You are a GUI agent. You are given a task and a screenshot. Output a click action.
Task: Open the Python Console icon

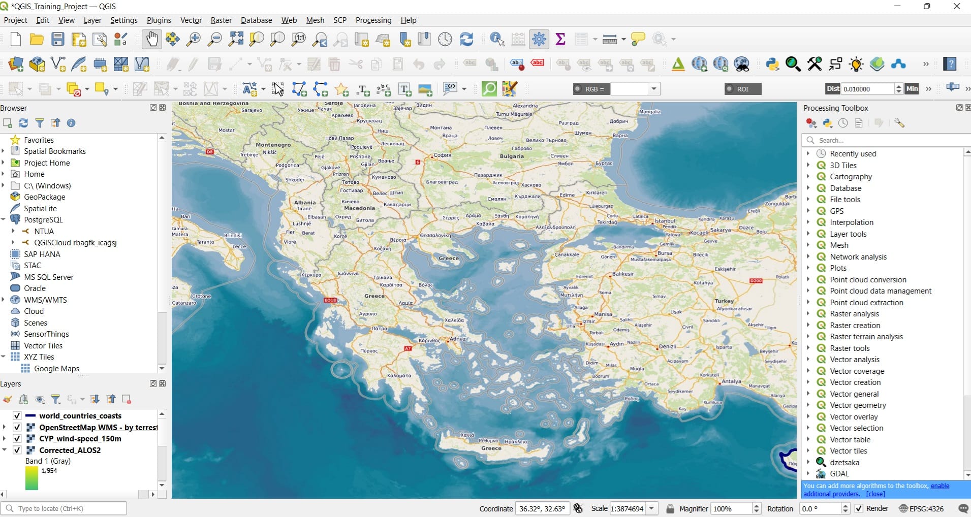772,64
